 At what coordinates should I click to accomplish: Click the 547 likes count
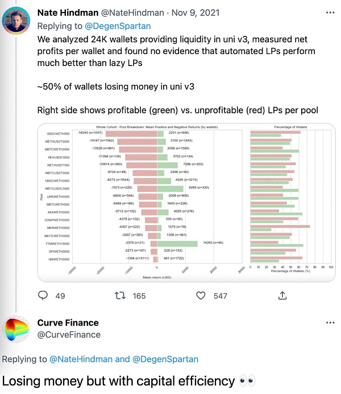pos(220,296)
